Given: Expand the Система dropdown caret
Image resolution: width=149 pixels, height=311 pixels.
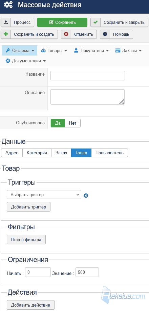Looking at the screenshot, I should point(33,51).
